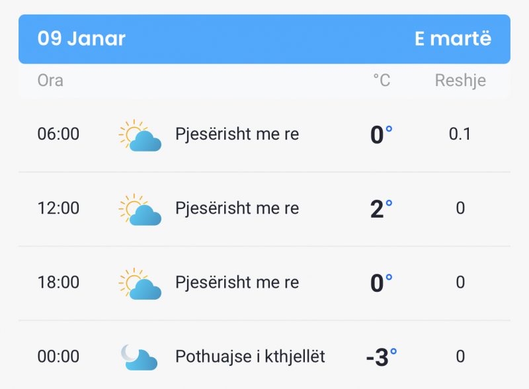
Task: Select the 09 Janar date header
Action: [81, 38]
